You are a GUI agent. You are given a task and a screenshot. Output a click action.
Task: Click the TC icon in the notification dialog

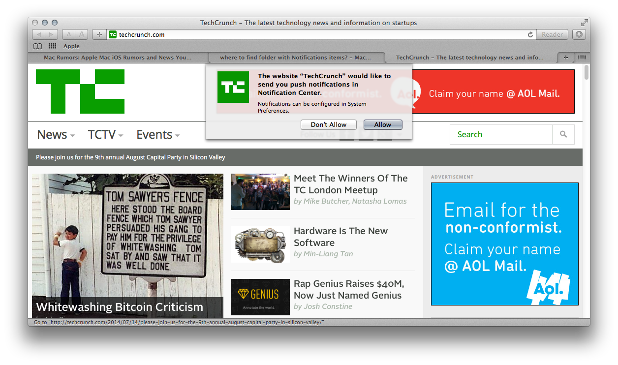(x=233, y=87)
